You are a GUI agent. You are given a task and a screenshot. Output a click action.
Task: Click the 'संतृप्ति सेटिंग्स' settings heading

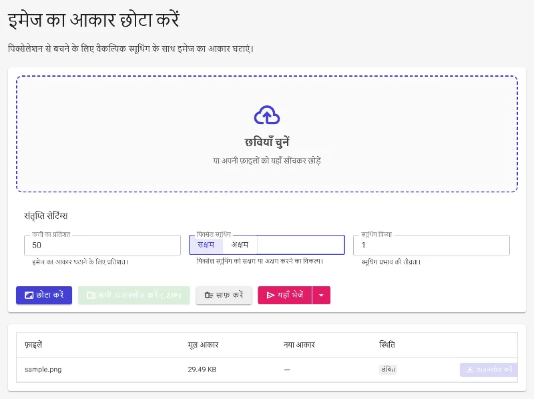46,216
